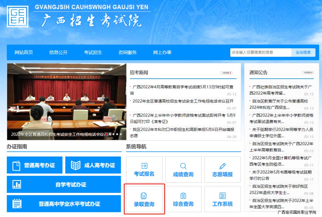Open 网上办事 navigation menu
This screenshot has width=322, height=217.
[162, 52]
